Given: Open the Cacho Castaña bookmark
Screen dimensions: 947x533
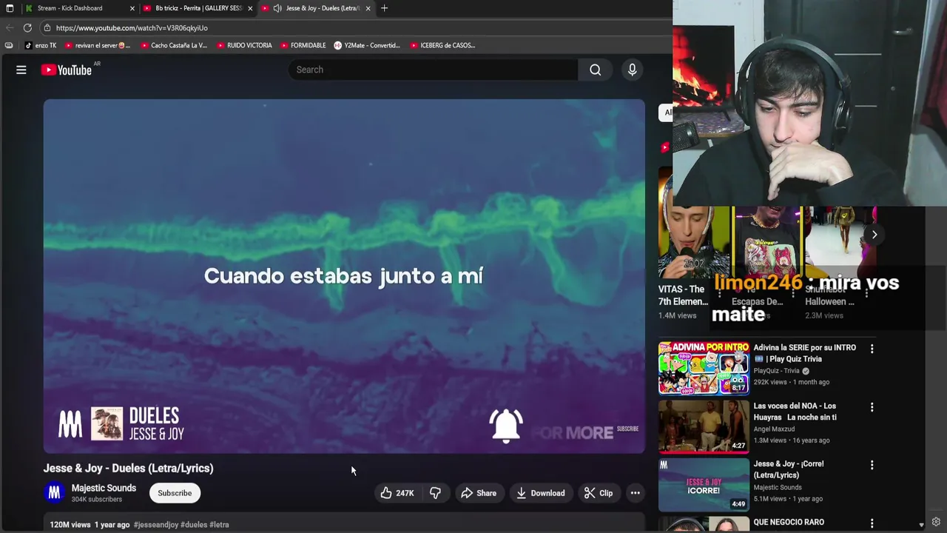Looking at the screenshot, I should (x=174, y=45).
